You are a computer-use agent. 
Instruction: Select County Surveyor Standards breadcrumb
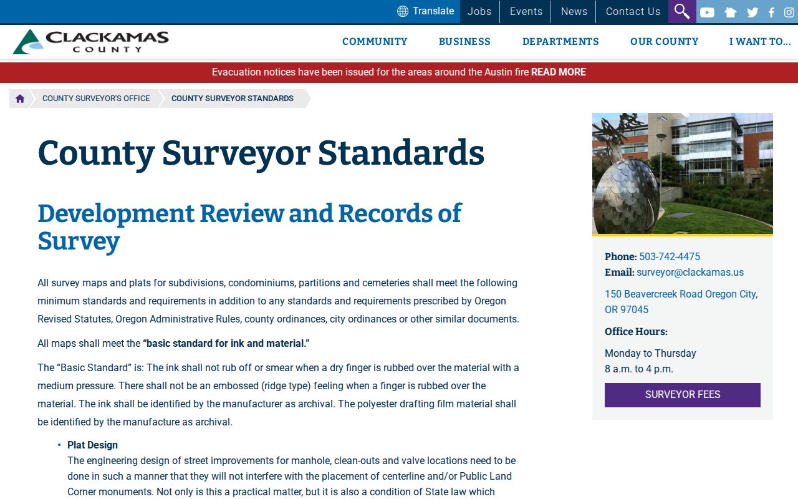[x=233, y=99]
